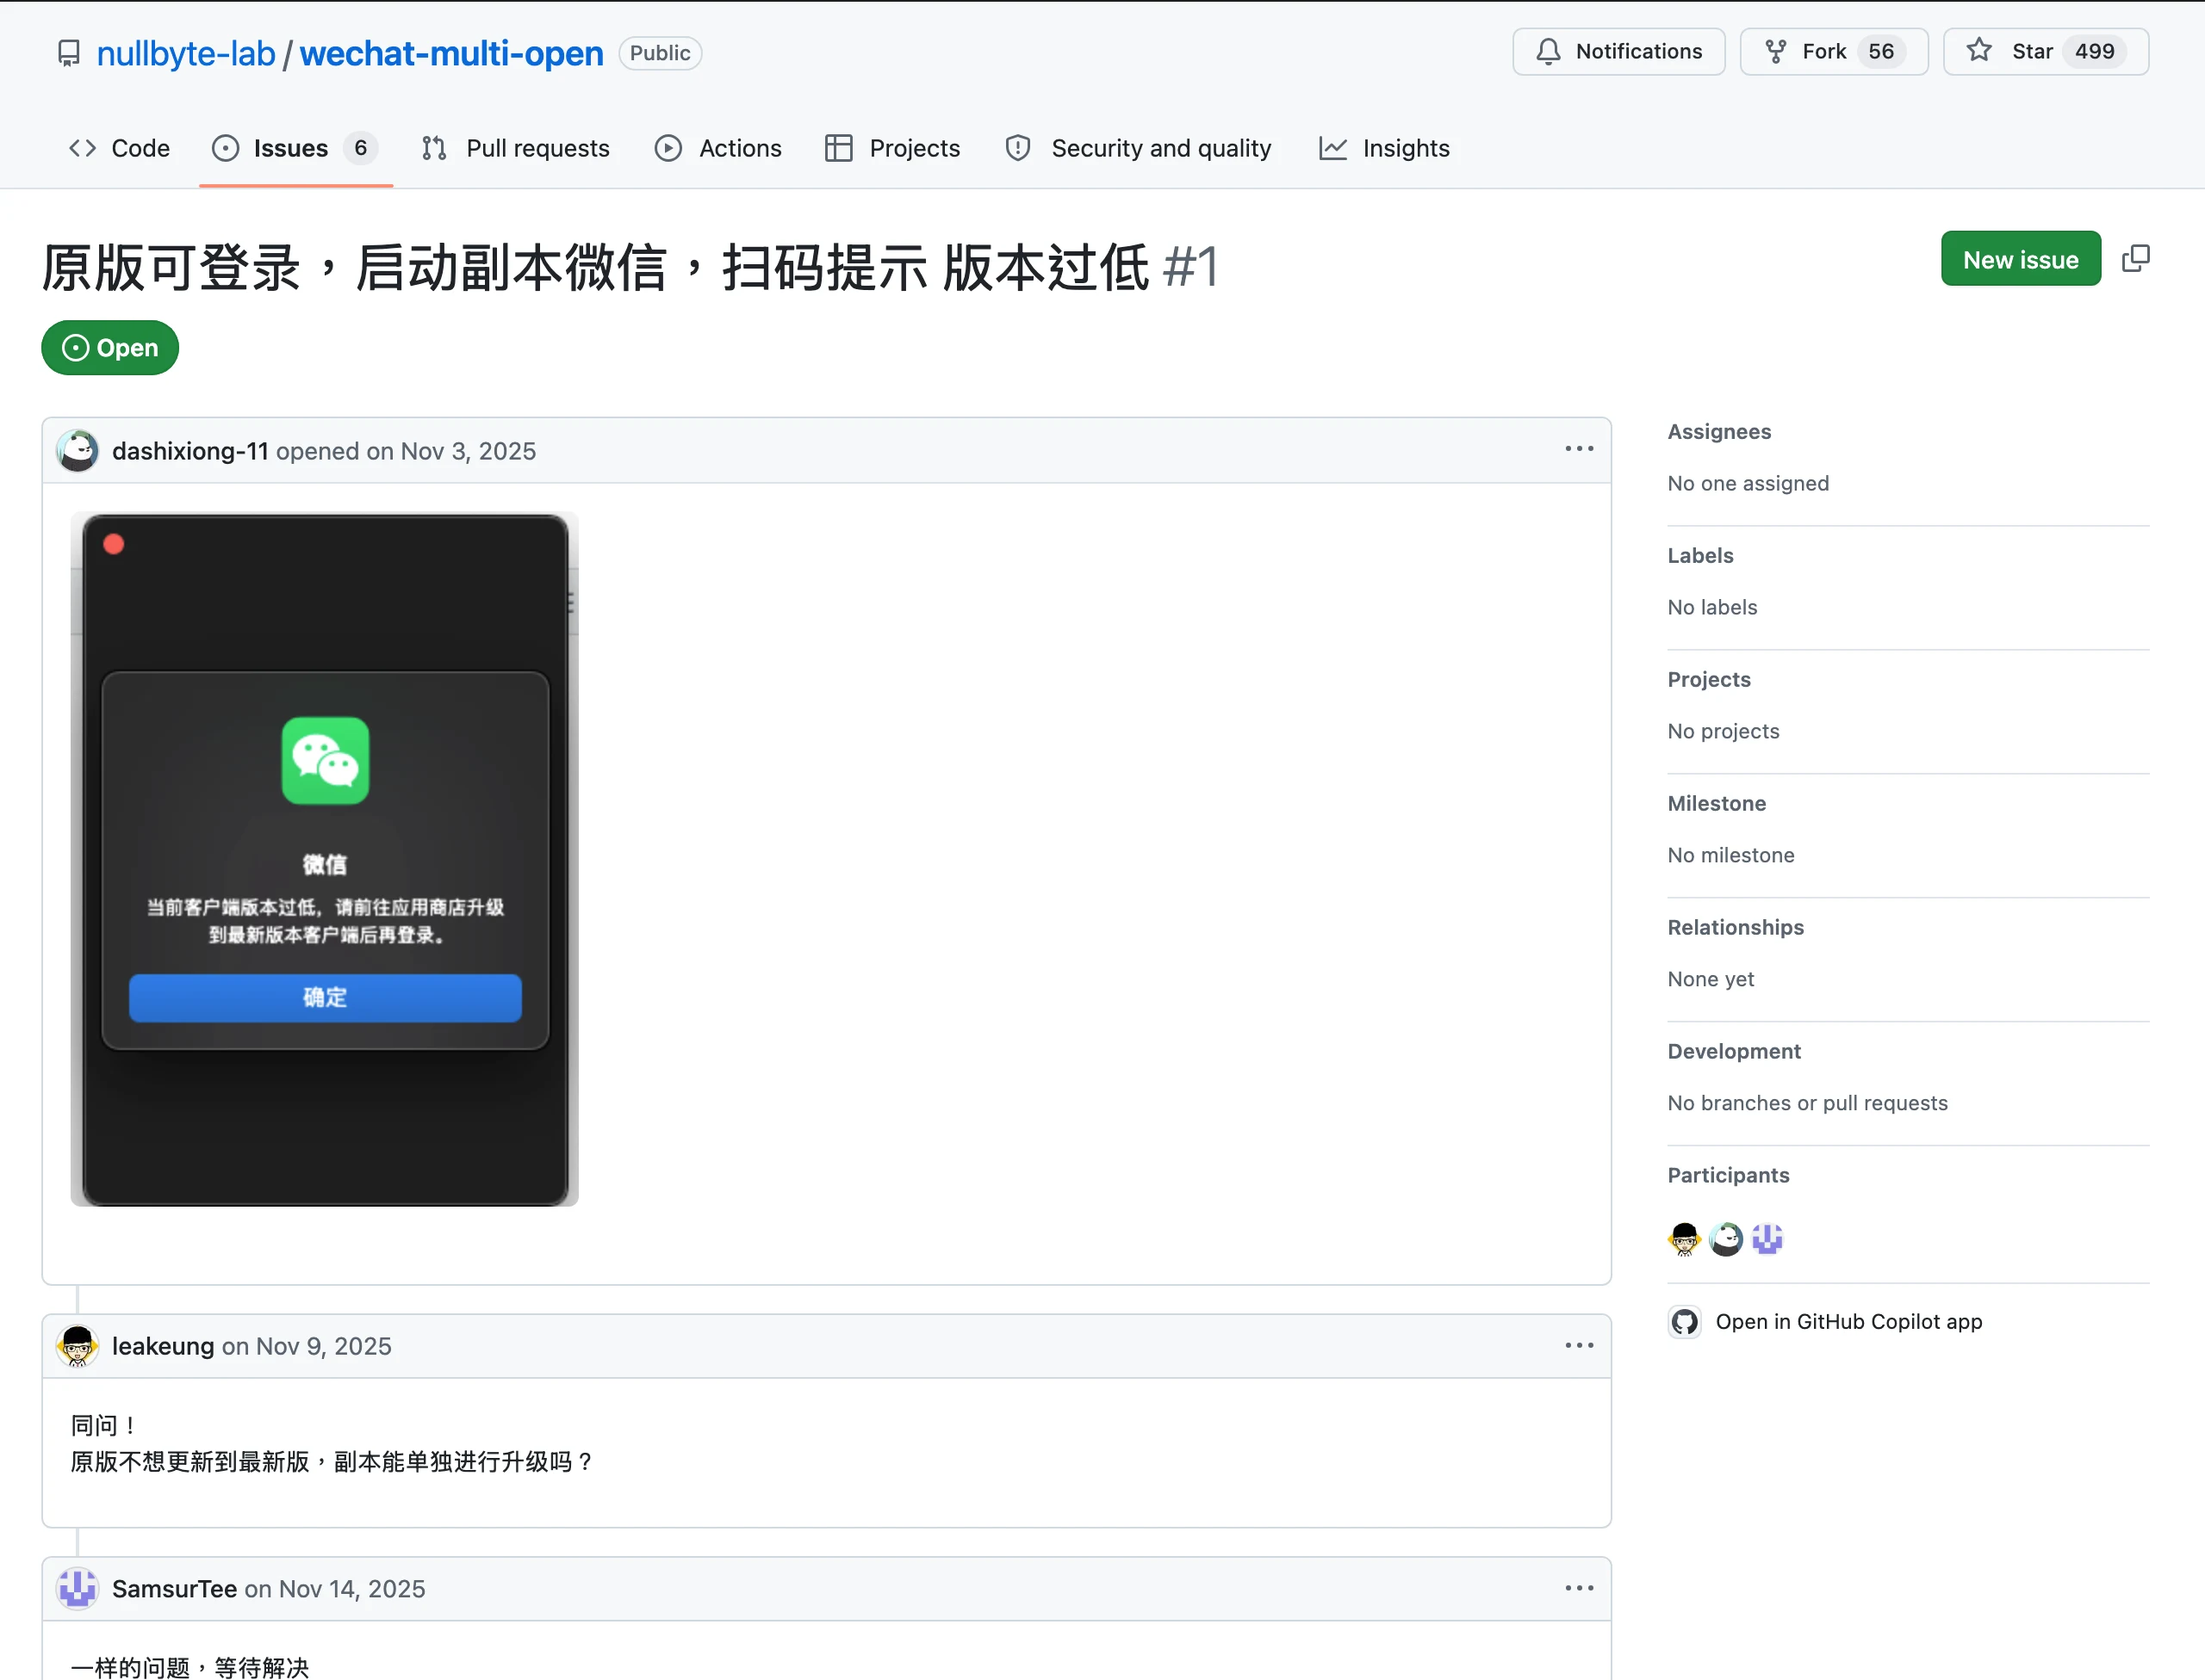Copy issue link using the copy icon
Viewport: 2205px width, 1680px height.
(2135, 259)
